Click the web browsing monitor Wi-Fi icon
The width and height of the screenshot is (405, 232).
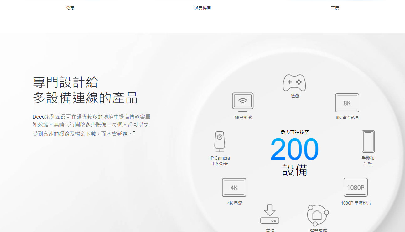click(243, 102)
